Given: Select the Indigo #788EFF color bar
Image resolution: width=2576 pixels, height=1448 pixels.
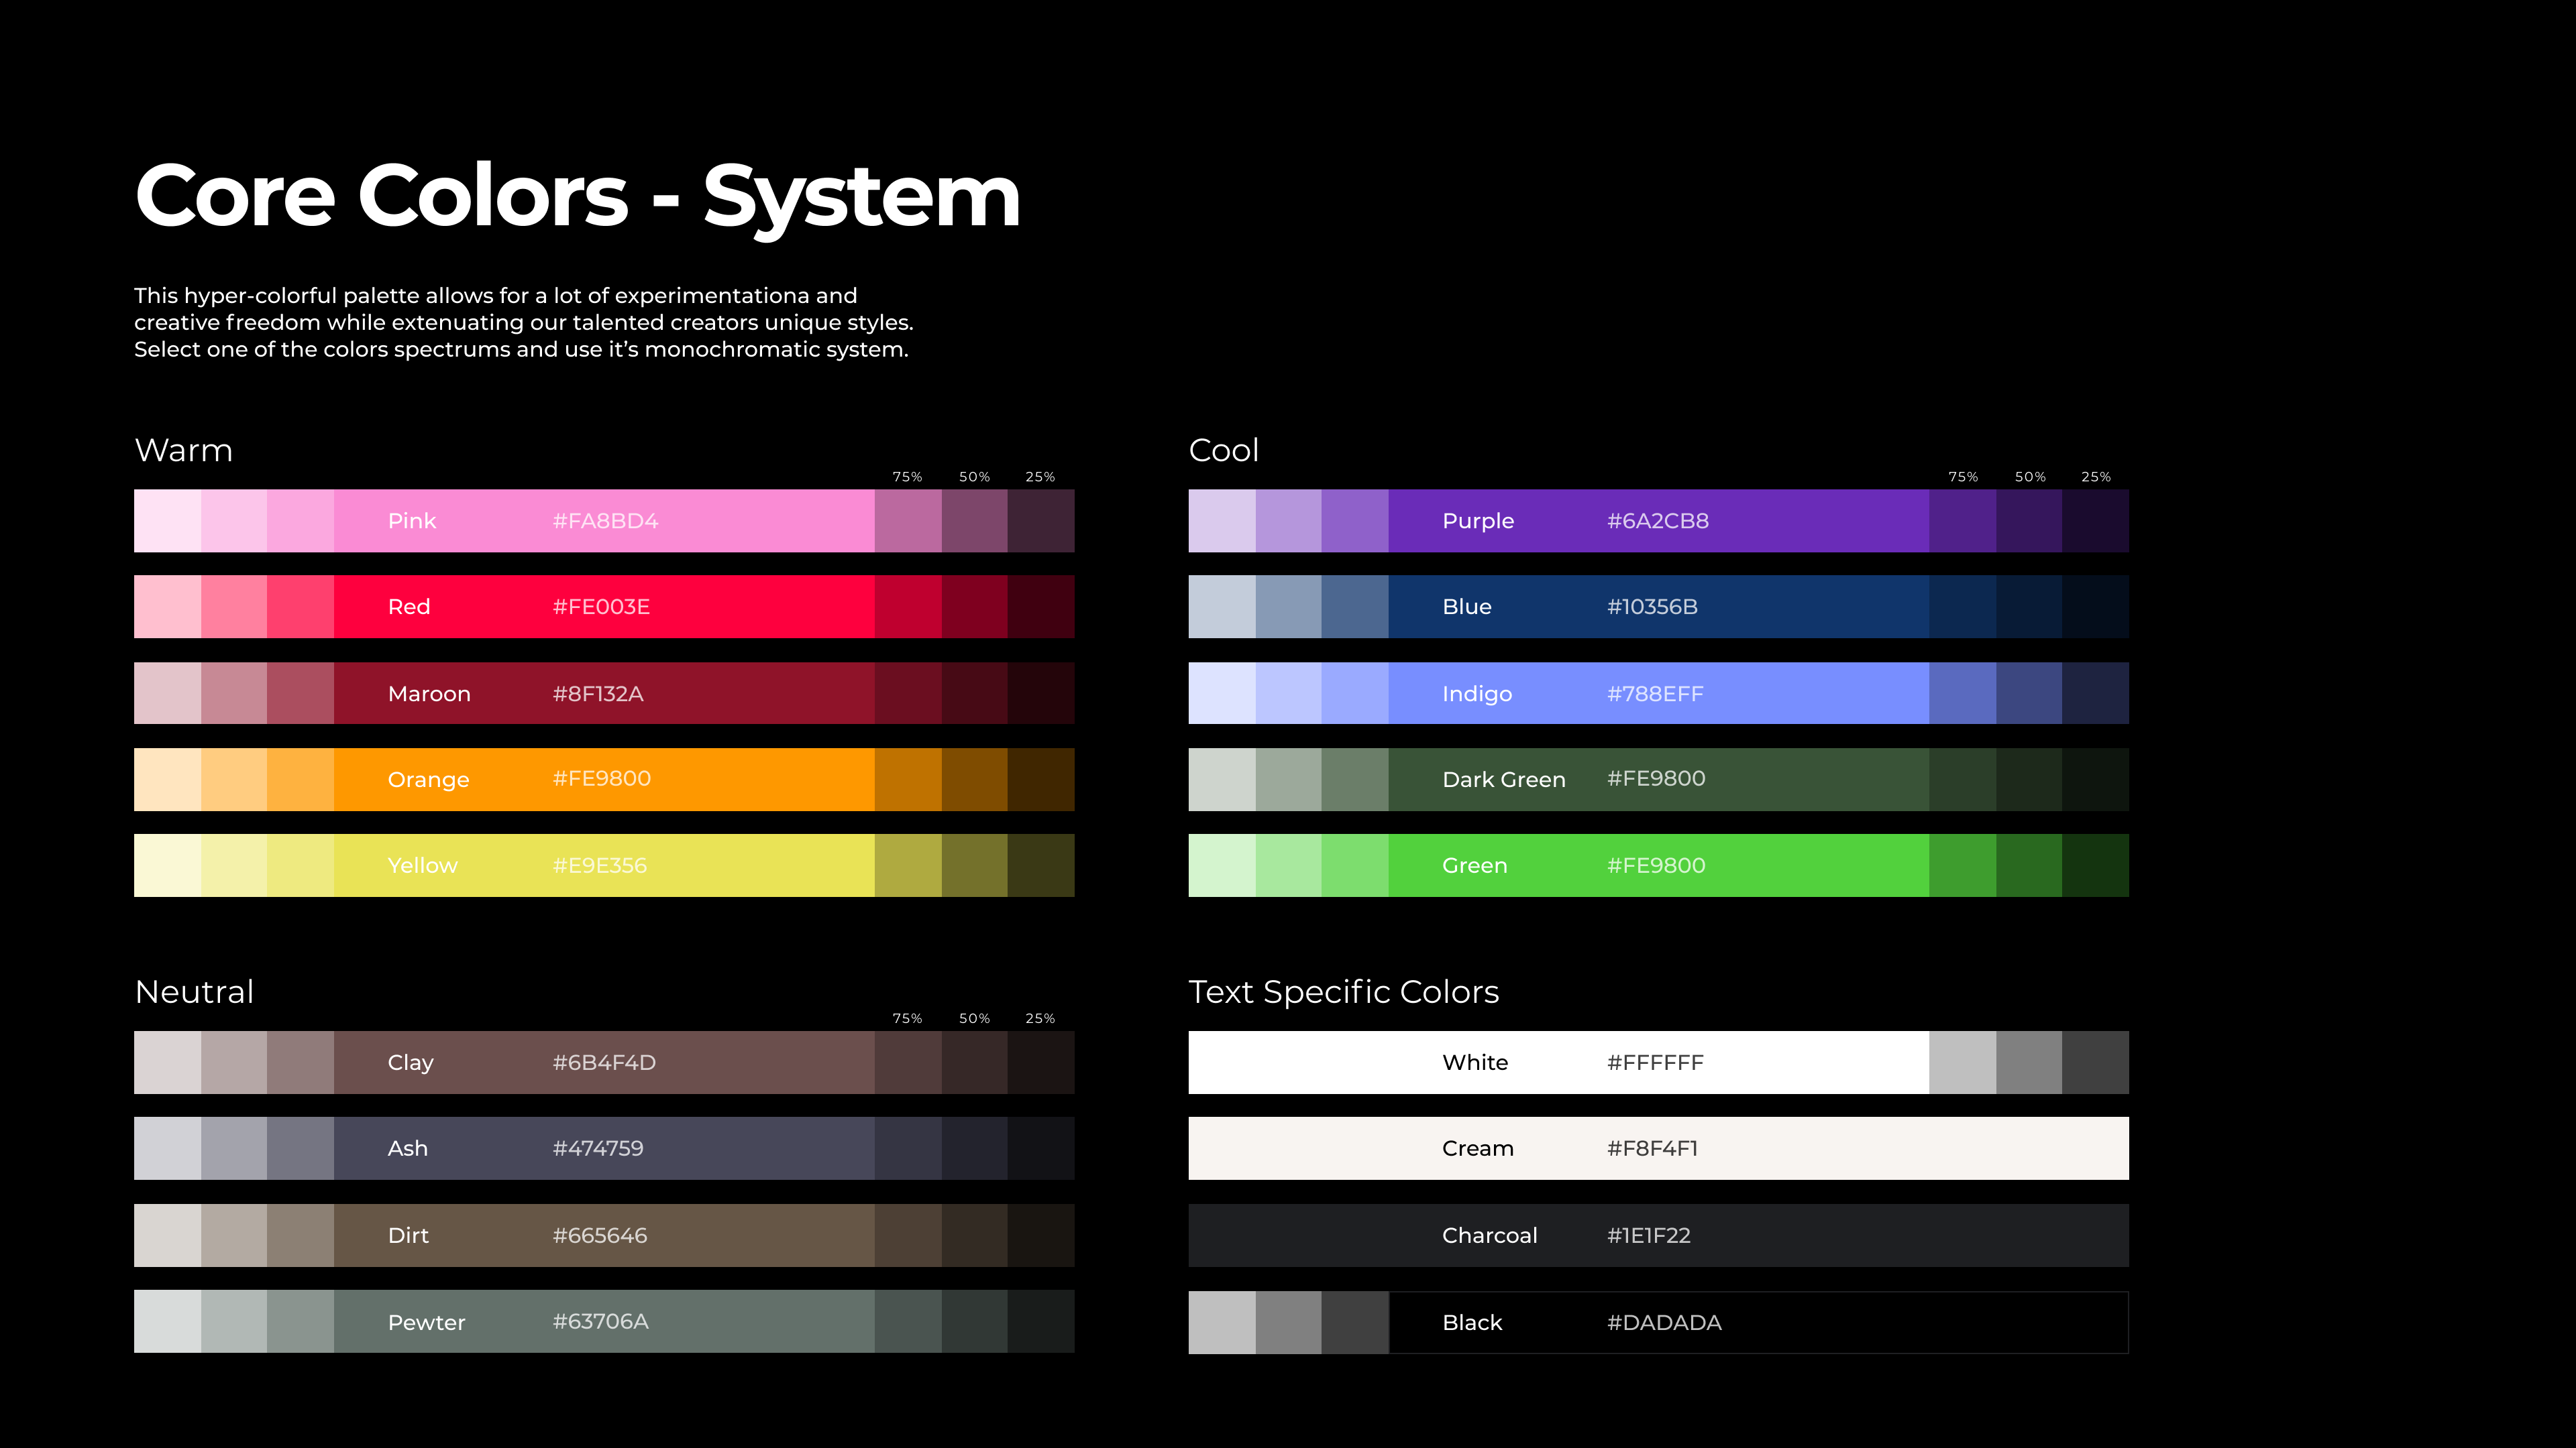Looking at the screenshot, I should point(1658,694).
